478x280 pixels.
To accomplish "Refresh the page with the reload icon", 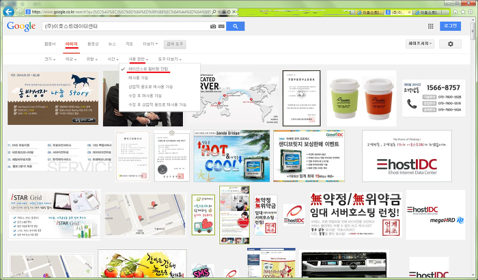I will [229, 12].
